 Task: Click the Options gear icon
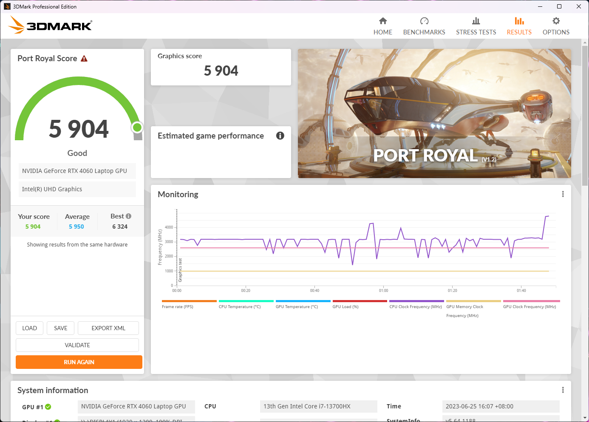[556, 21]
